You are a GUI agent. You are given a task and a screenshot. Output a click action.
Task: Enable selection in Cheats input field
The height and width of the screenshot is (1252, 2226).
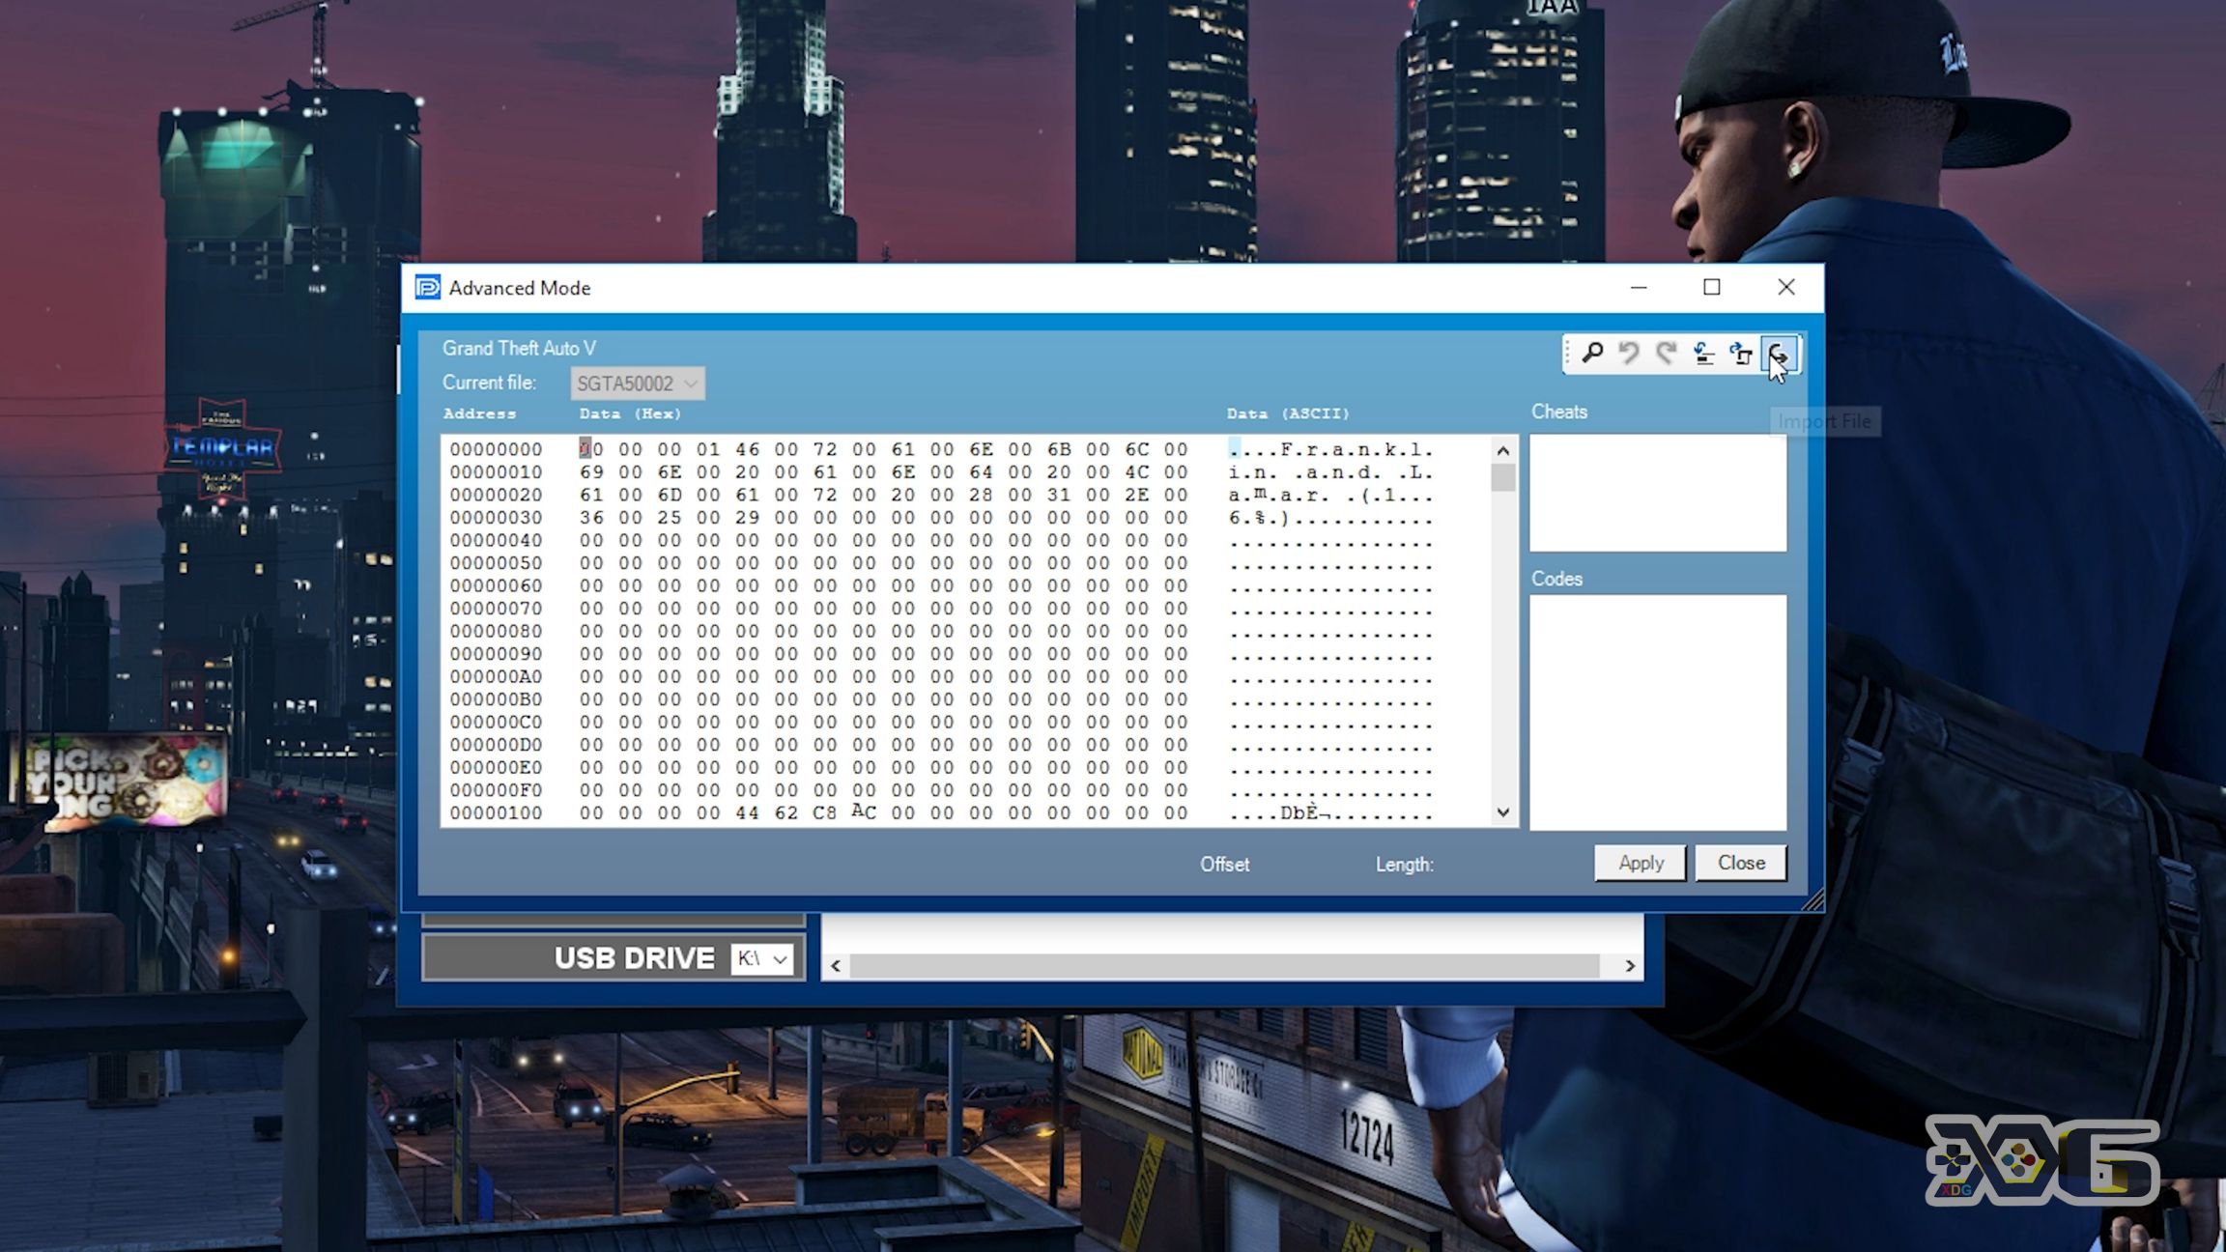pos(1659,491)
